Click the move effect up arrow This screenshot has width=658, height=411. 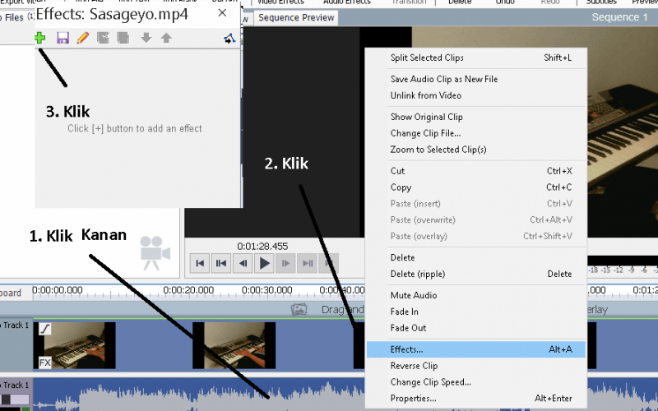[x=166, y=38]
